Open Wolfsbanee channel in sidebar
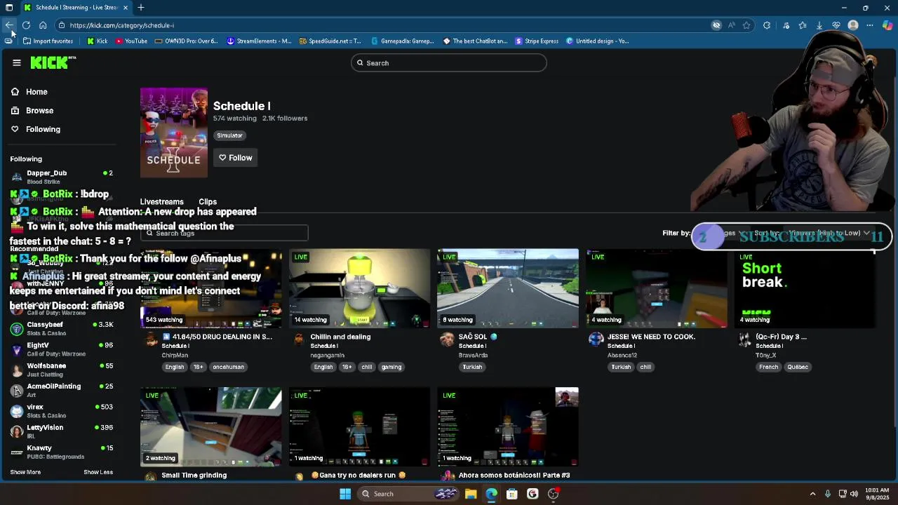898x505 pixels. coord(62,370)
